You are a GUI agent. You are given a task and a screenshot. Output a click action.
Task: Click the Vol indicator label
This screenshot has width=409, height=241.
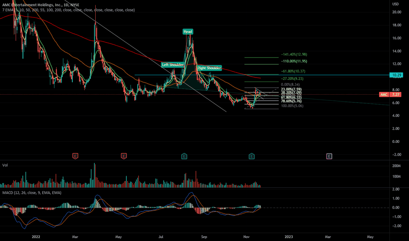coord(5,165)
